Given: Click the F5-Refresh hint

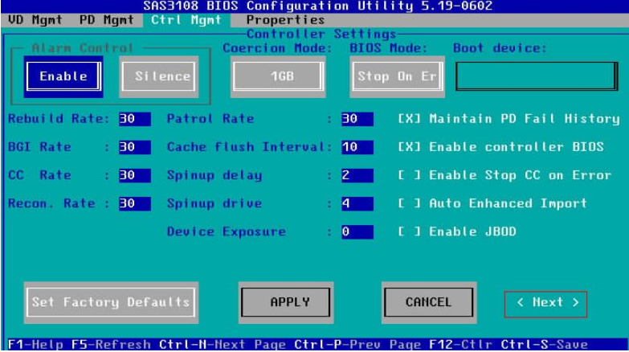Looking at the screenshot, I should coord(111,345).
